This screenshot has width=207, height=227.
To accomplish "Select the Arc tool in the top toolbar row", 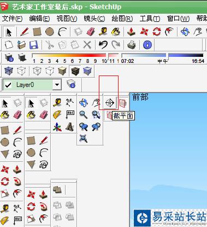I will [62, 32].
